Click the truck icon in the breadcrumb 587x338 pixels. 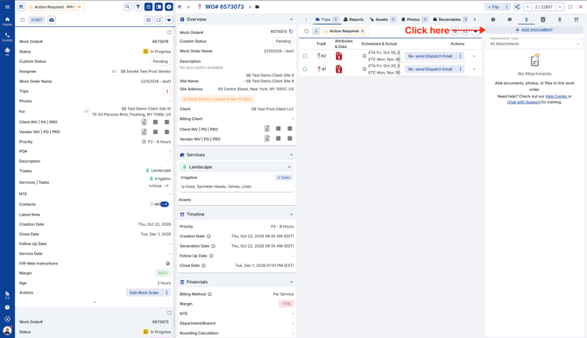click(258, 7)
